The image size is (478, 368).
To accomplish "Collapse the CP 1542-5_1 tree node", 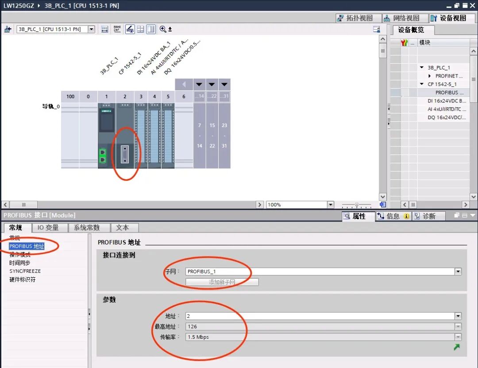I will (422, 84).
